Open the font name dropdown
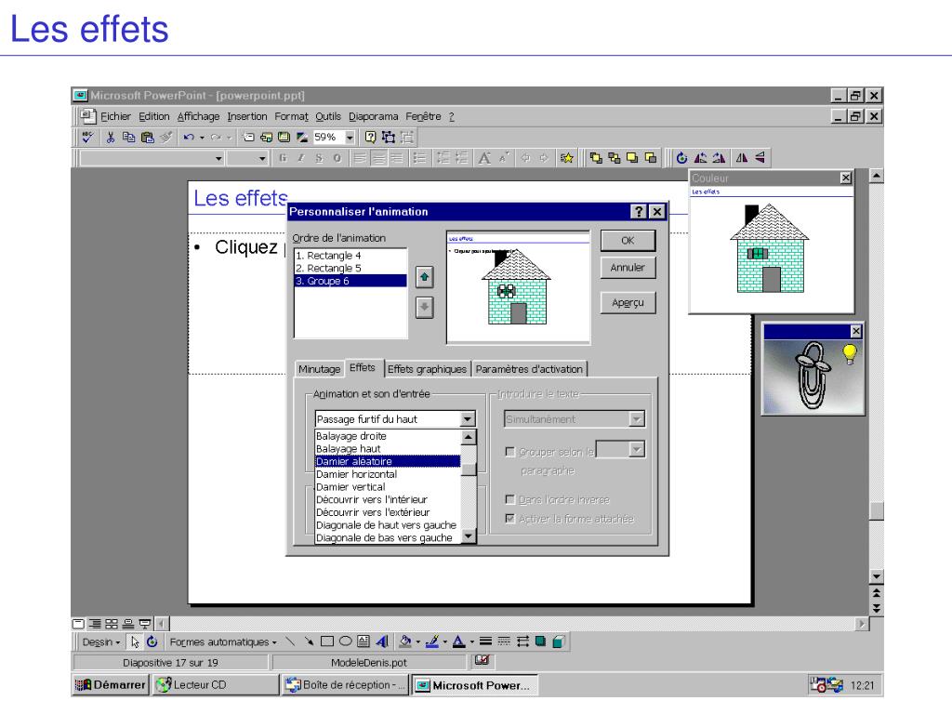Screen dimensions: 952x714 [218, 158]
